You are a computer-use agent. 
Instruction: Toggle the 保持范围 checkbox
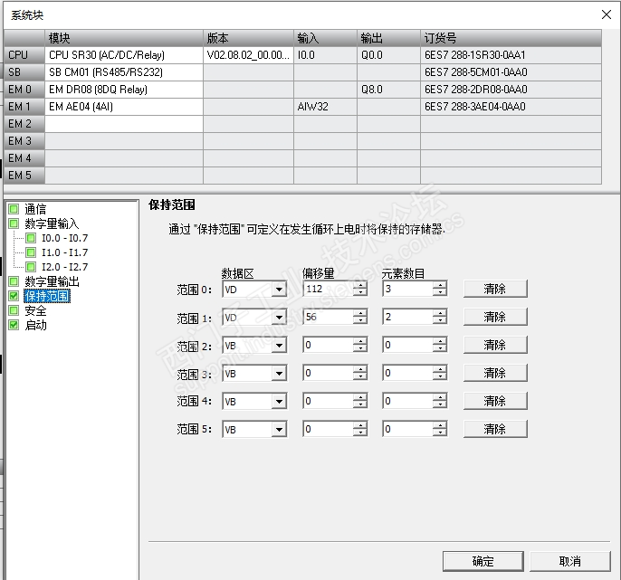[x=14, y=296]
